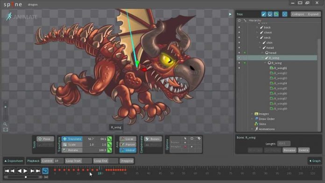Screen dimensions: 325x183
Task: Click Rename for bone R_wing
Action: (x=290, y=150)
